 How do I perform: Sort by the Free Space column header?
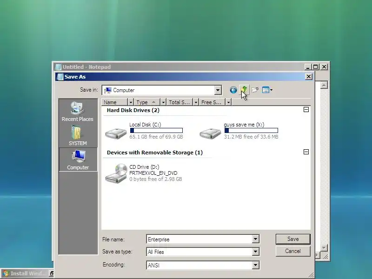212,102
